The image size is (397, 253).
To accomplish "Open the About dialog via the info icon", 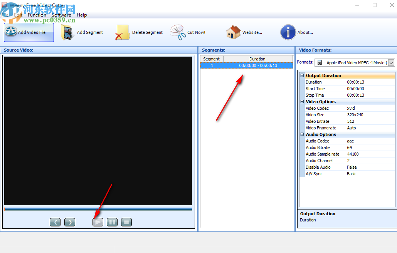I will click(288, 32).
